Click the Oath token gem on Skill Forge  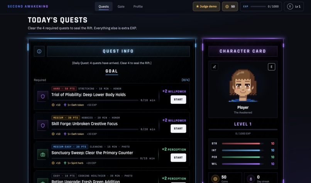tap(65, 134)
